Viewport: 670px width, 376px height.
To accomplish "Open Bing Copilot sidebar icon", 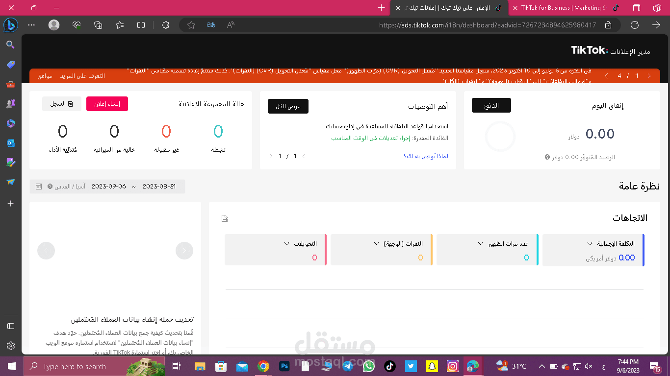I will point(10,24).
